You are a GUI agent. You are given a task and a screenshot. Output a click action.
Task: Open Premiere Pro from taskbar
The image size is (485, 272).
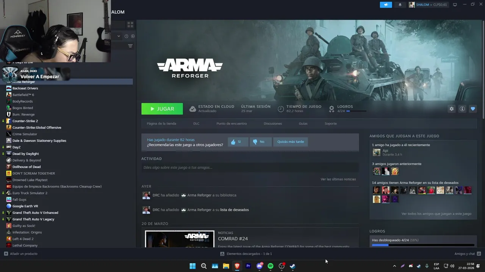(248, 266)
